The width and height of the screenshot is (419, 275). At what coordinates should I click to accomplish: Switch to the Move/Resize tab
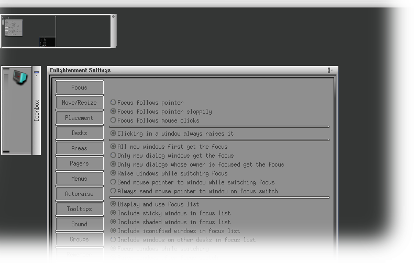click(80, 103)
